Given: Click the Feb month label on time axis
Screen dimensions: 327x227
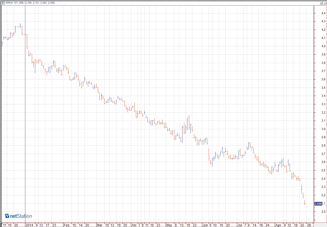Looking at the screenshot, I should coord(67,225).
